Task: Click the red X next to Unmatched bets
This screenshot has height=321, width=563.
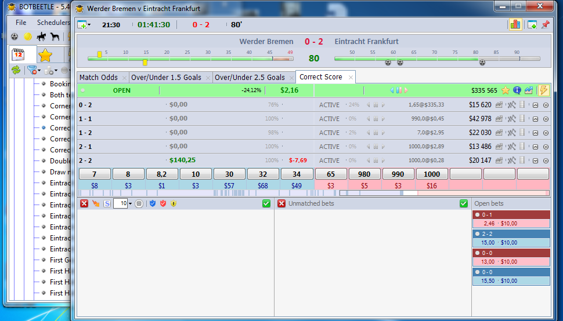Action: (x=281, y=203)
